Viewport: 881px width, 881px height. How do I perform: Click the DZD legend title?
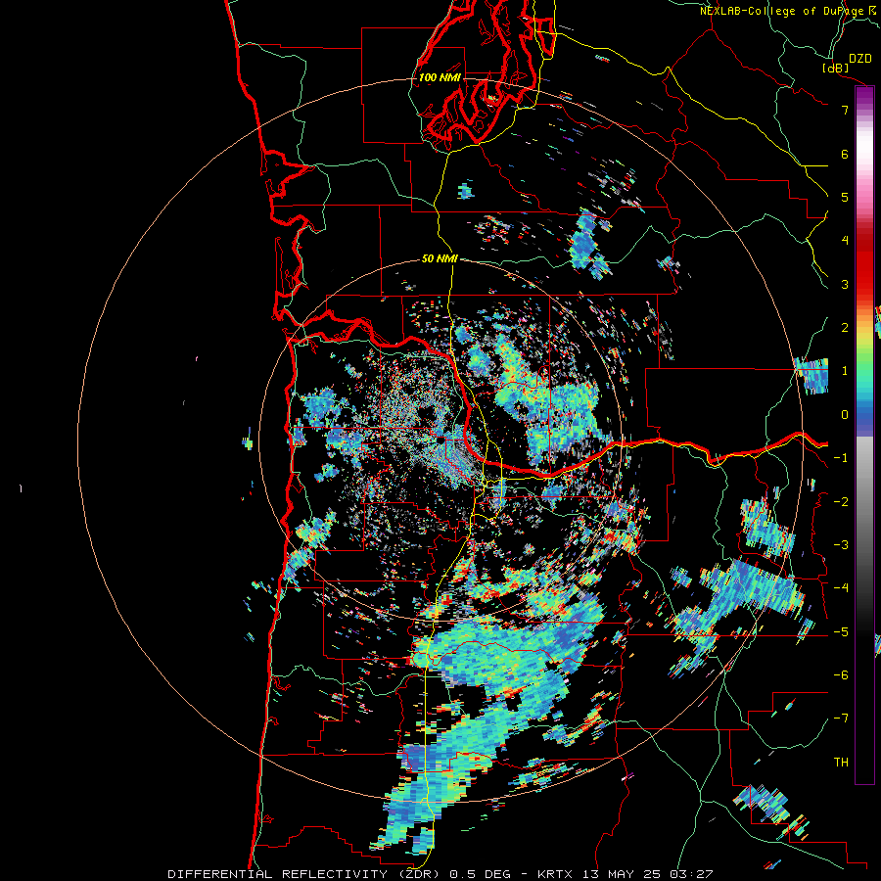(859, 59)
